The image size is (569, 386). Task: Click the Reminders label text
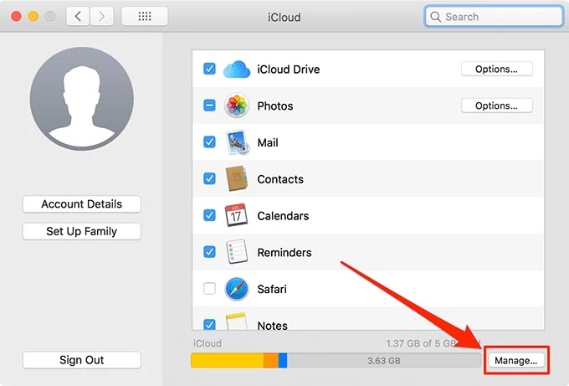[x=284, y=253]
